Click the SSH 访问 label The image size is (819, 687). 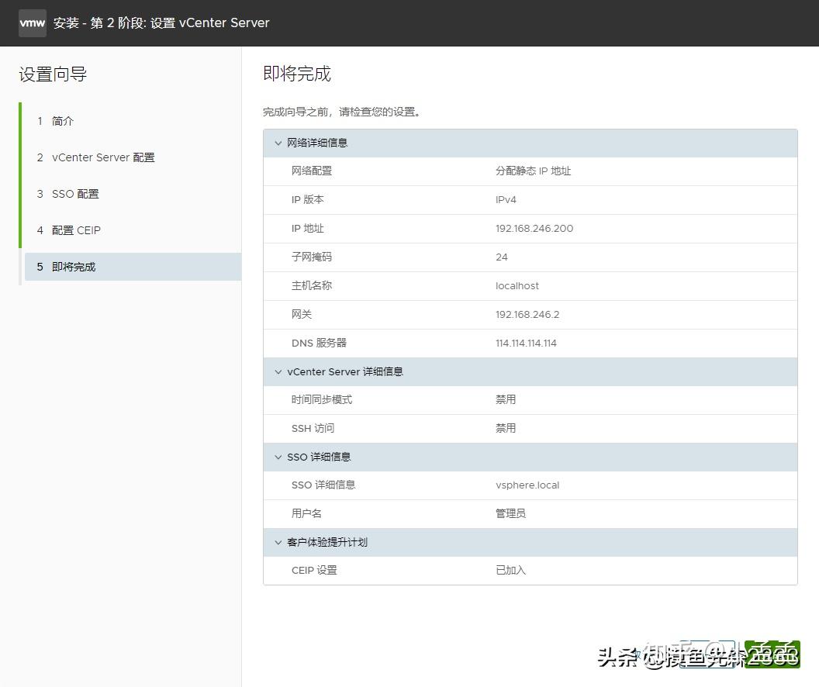tap(313, 429)
